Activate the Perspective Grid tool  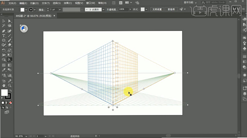click(x=10, y=59)
